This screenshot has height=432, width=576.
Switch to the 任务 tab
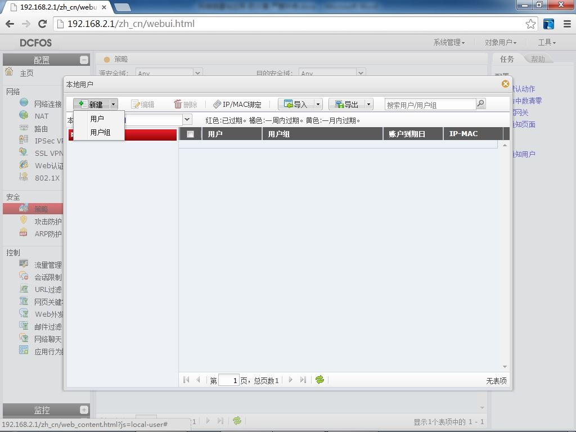click(x=507, y=59)
